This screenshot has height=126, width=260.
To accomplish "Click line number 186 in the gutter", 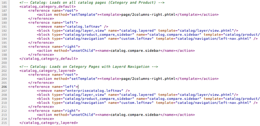I will click(4, 7).
